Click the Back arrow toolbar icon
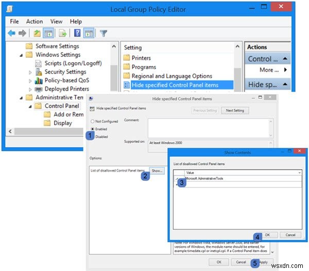The width and height of the screenshot is (309, 271). [x=11, y=33]
